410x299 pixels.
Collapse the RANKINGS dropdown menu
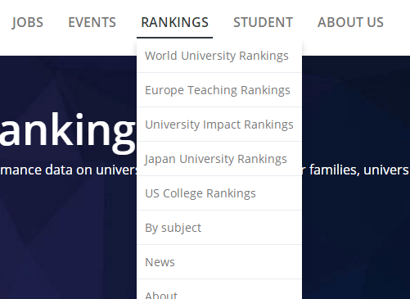coord(174,22)
